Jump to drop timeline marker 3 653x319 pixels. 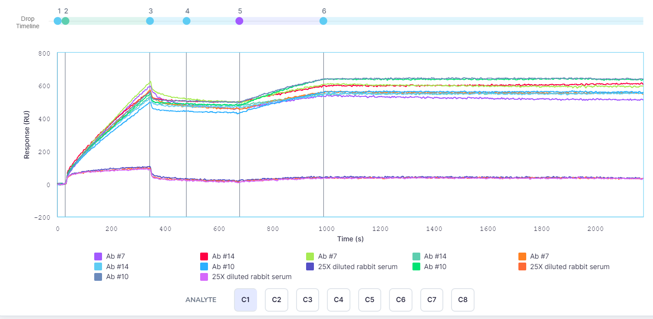[x=150, y=21]
